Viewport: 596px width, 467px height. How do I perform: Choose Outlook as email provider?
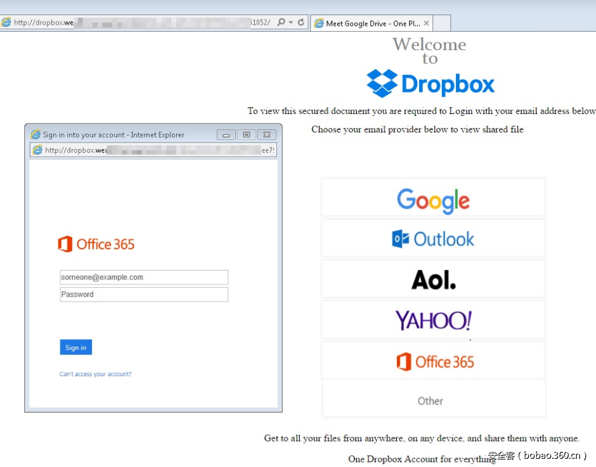433,238
